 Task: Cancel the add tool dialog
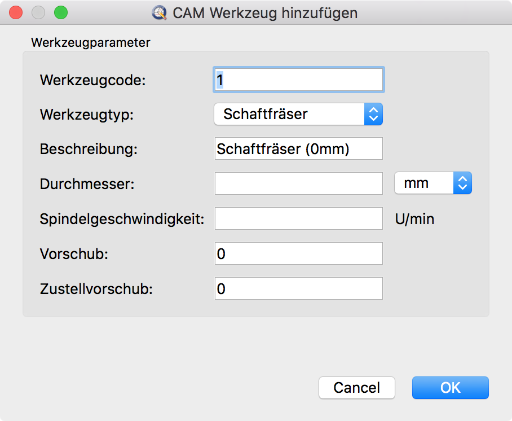[x=356, y=388]
